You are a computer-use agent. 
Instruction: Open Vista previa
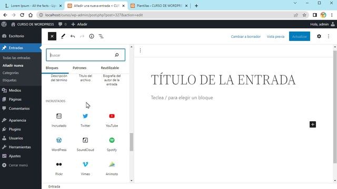click(275, 36)
